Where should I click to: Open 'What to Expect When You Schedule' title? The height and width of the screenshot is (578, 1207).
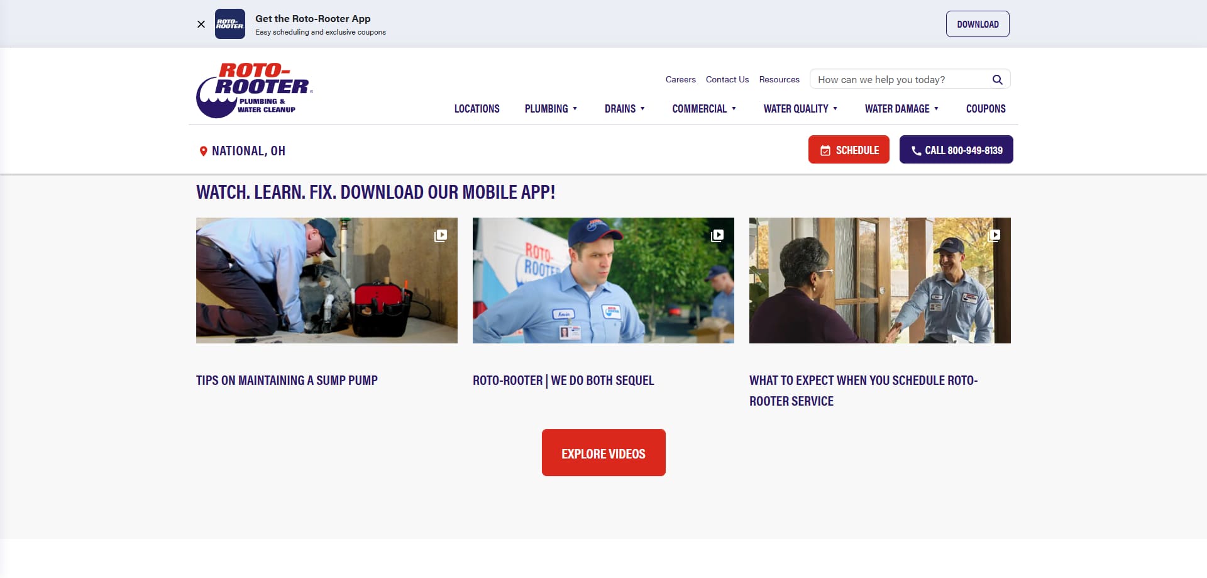[864, 391]
